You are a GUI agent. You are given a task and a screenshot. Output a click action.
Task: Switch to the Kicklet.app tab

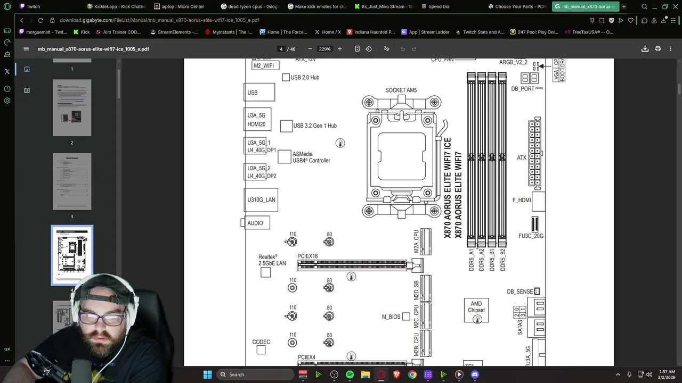pos(116,6)
